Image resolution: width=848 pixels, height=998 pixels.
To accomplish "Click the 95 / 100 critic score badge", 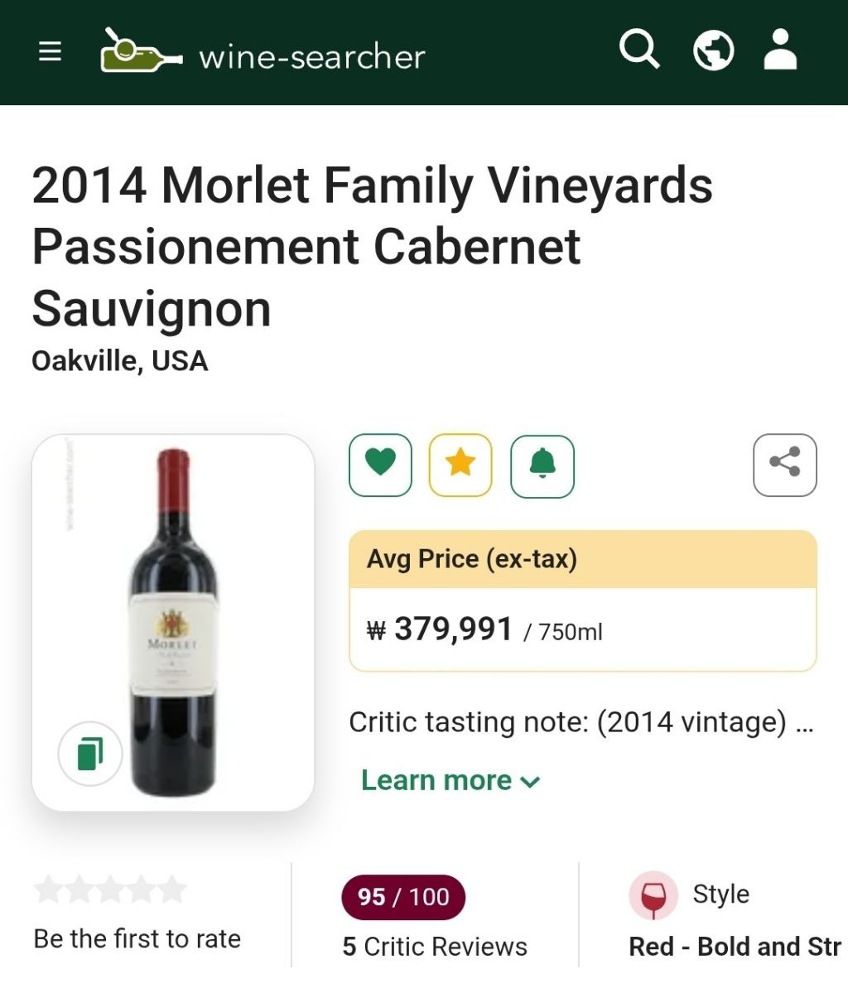I will tap(403, 897).
